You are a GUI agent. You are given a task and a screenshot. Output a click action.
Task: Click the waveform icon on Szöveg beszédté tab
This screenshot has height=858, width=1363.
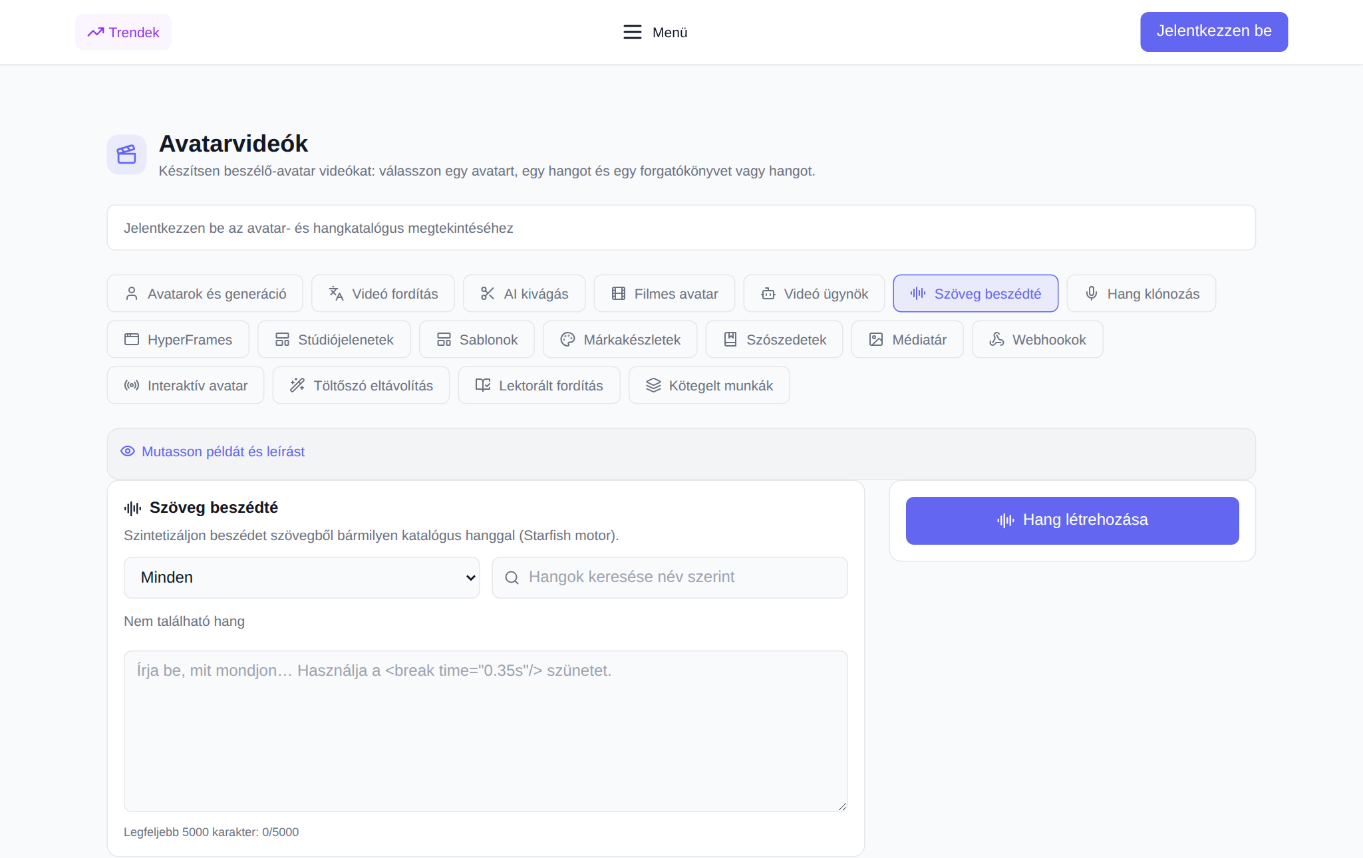[918, 293]
